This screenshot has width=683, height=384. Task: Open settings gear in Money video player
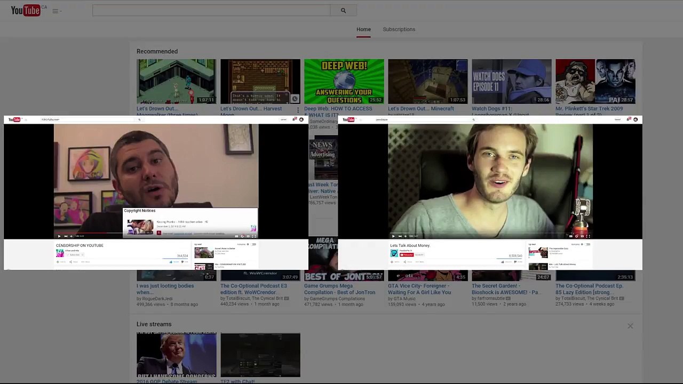(x=576, y=236)
